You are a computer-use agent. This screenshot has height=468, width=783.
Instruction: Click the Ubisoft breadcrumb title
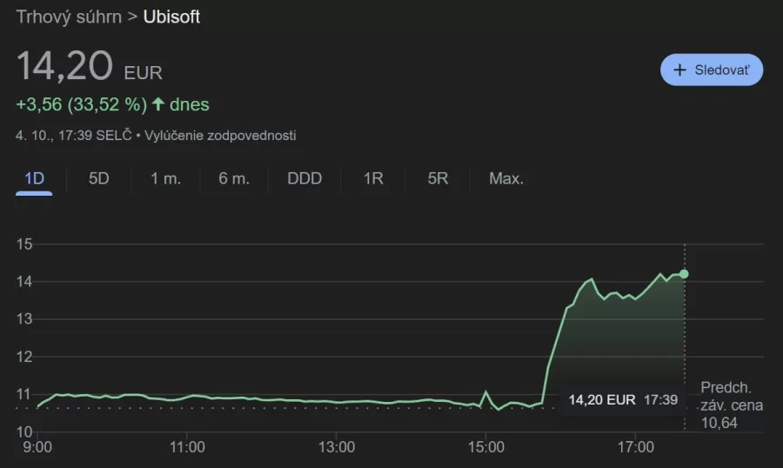(171, 17)
